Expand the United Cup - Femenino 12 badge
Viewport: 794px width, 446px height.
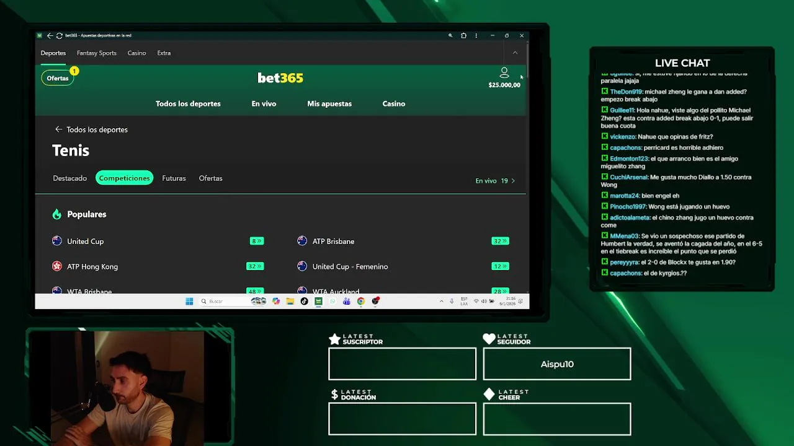pos(500,266)
